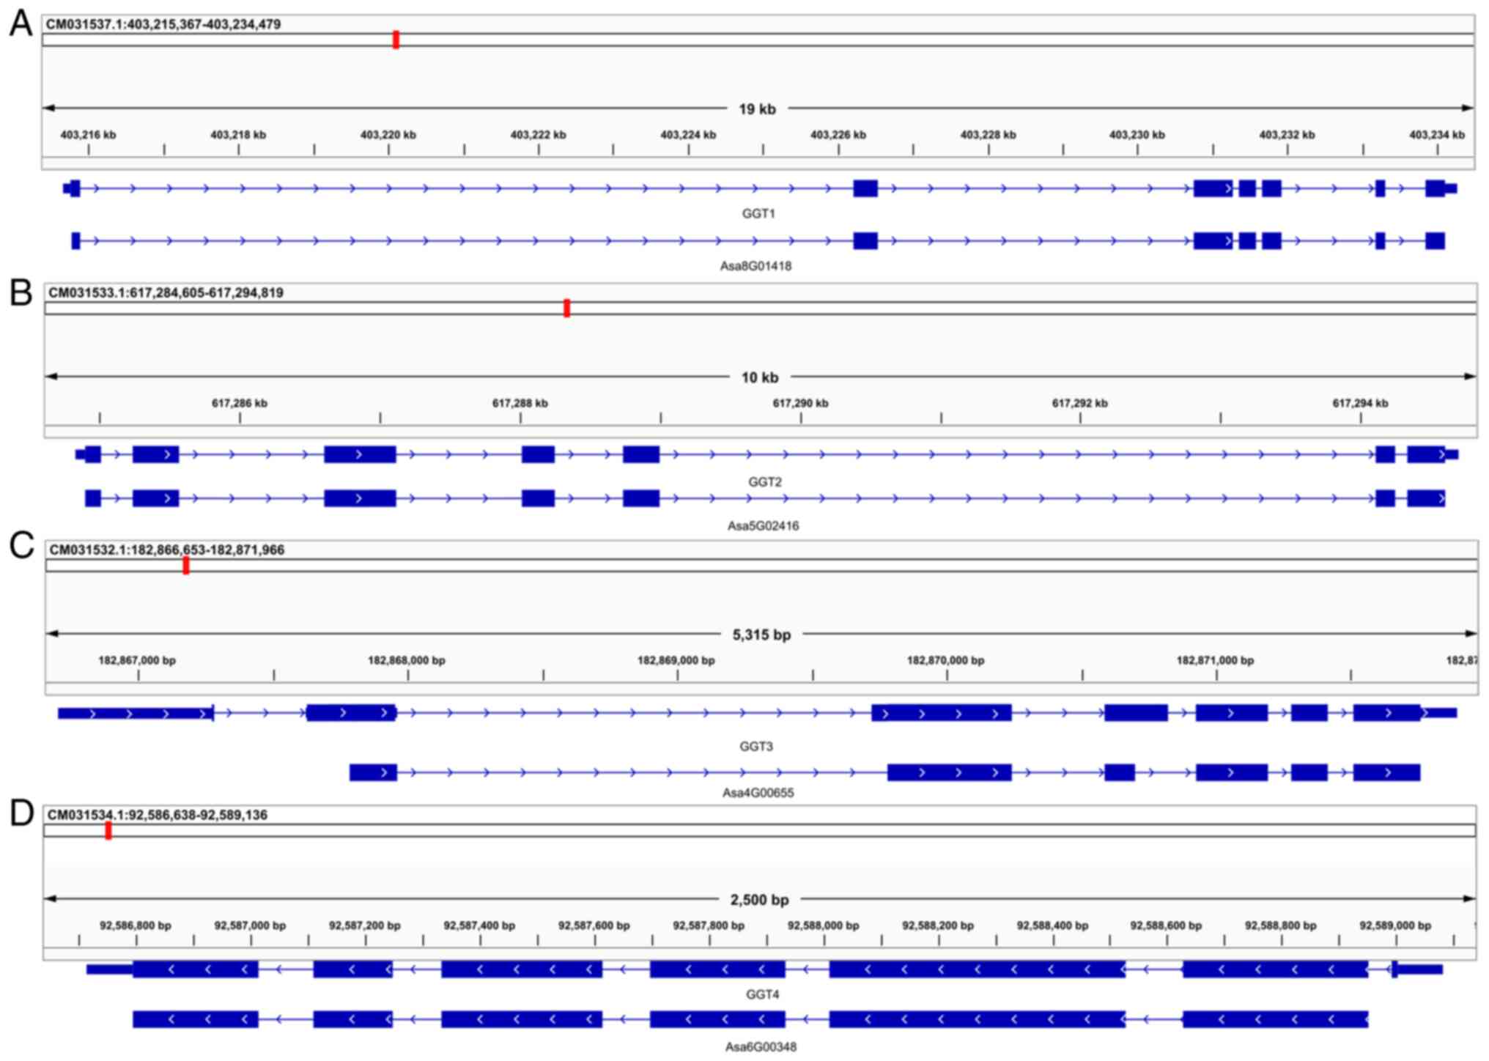This screenshot has height=1061, width=1489.
Task: Click red position marker in panel B ideogram
Action: click(566, 308)
